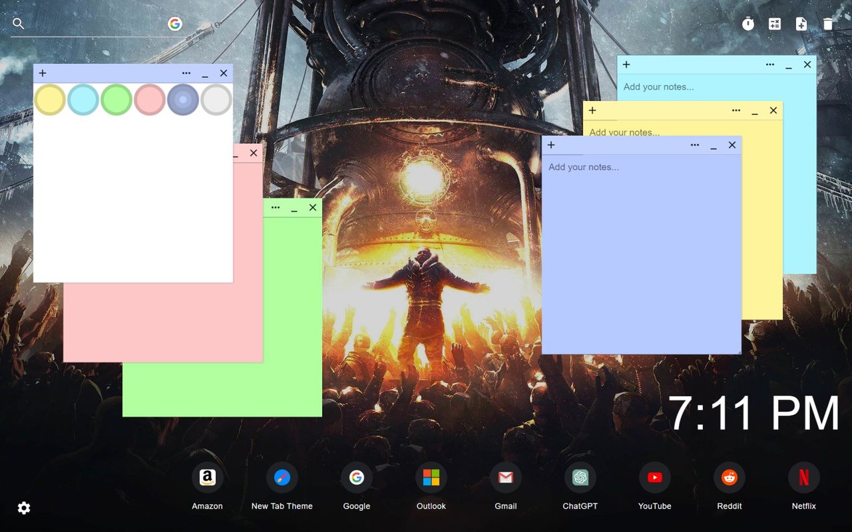Open the calculator tool
This screenshot has height=532, width=852.
click(775, 24)
